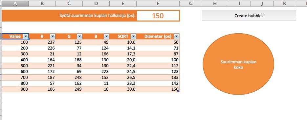This screenshot has height=120, width=307.
Task: Open the G column filter dropdown
Action: [x=79, y=37]
